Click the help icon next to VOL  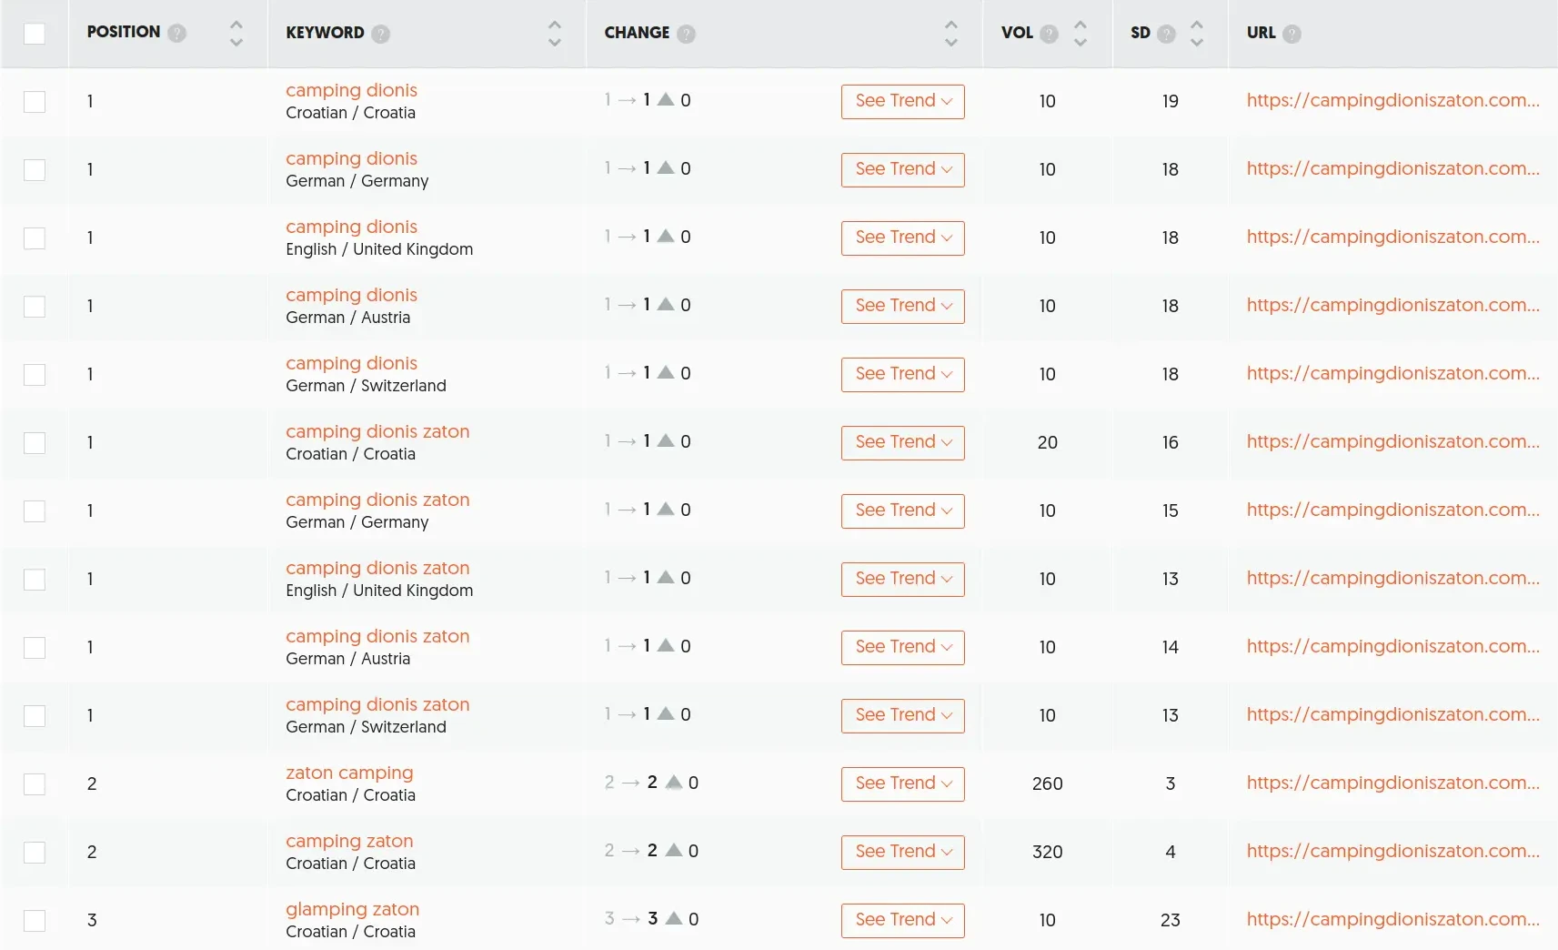click(1049, 34)
